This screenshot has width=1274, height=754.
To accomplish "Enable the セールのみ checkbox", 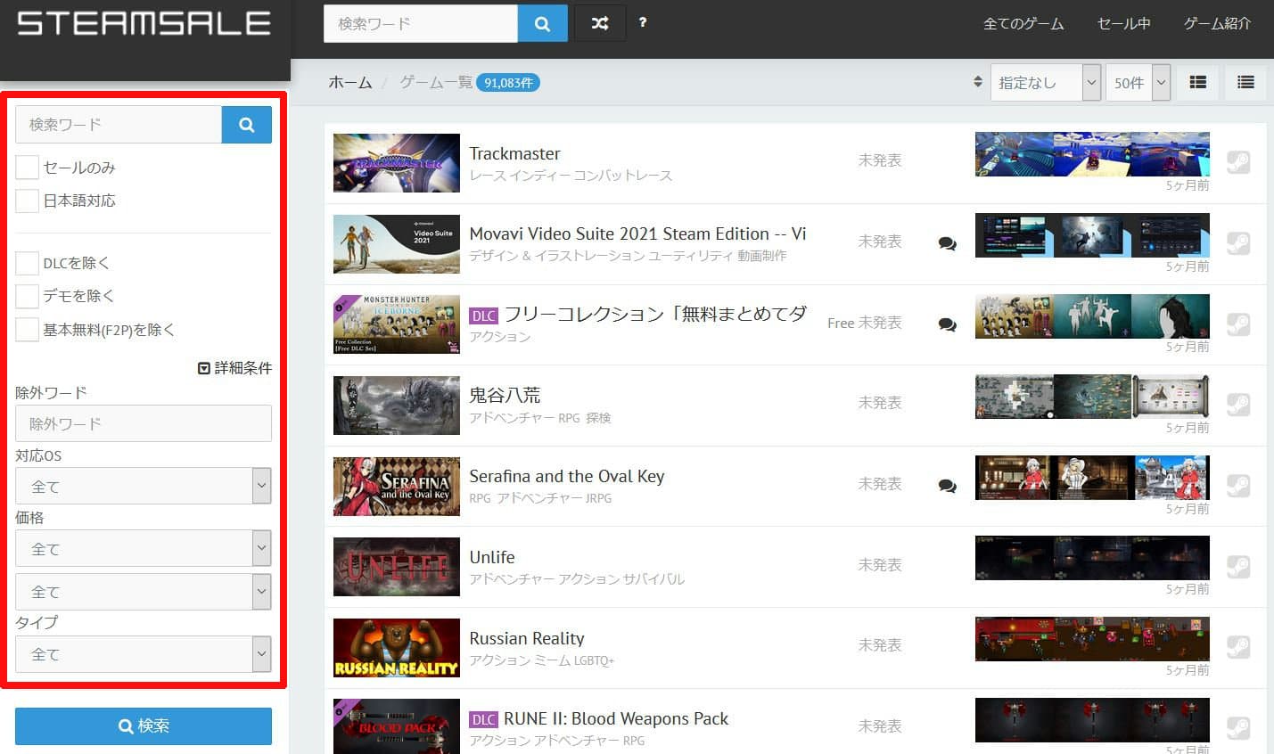I will point(27,167).
